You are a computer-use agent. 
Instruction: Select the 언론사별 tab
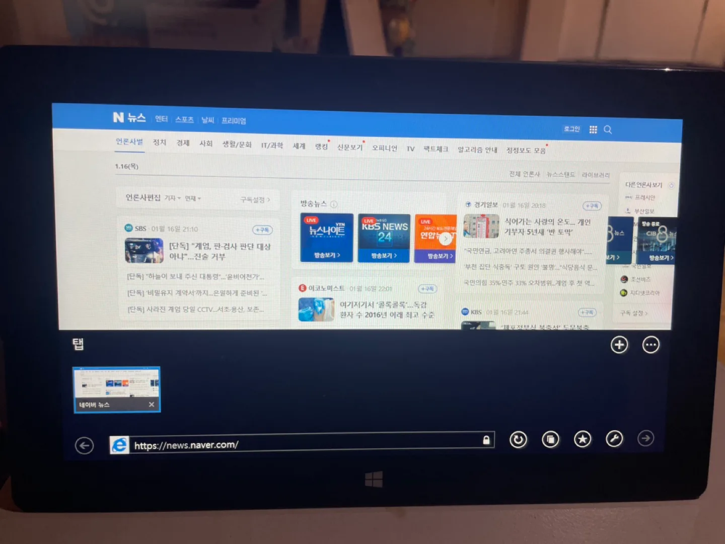[x=129, y=142]
